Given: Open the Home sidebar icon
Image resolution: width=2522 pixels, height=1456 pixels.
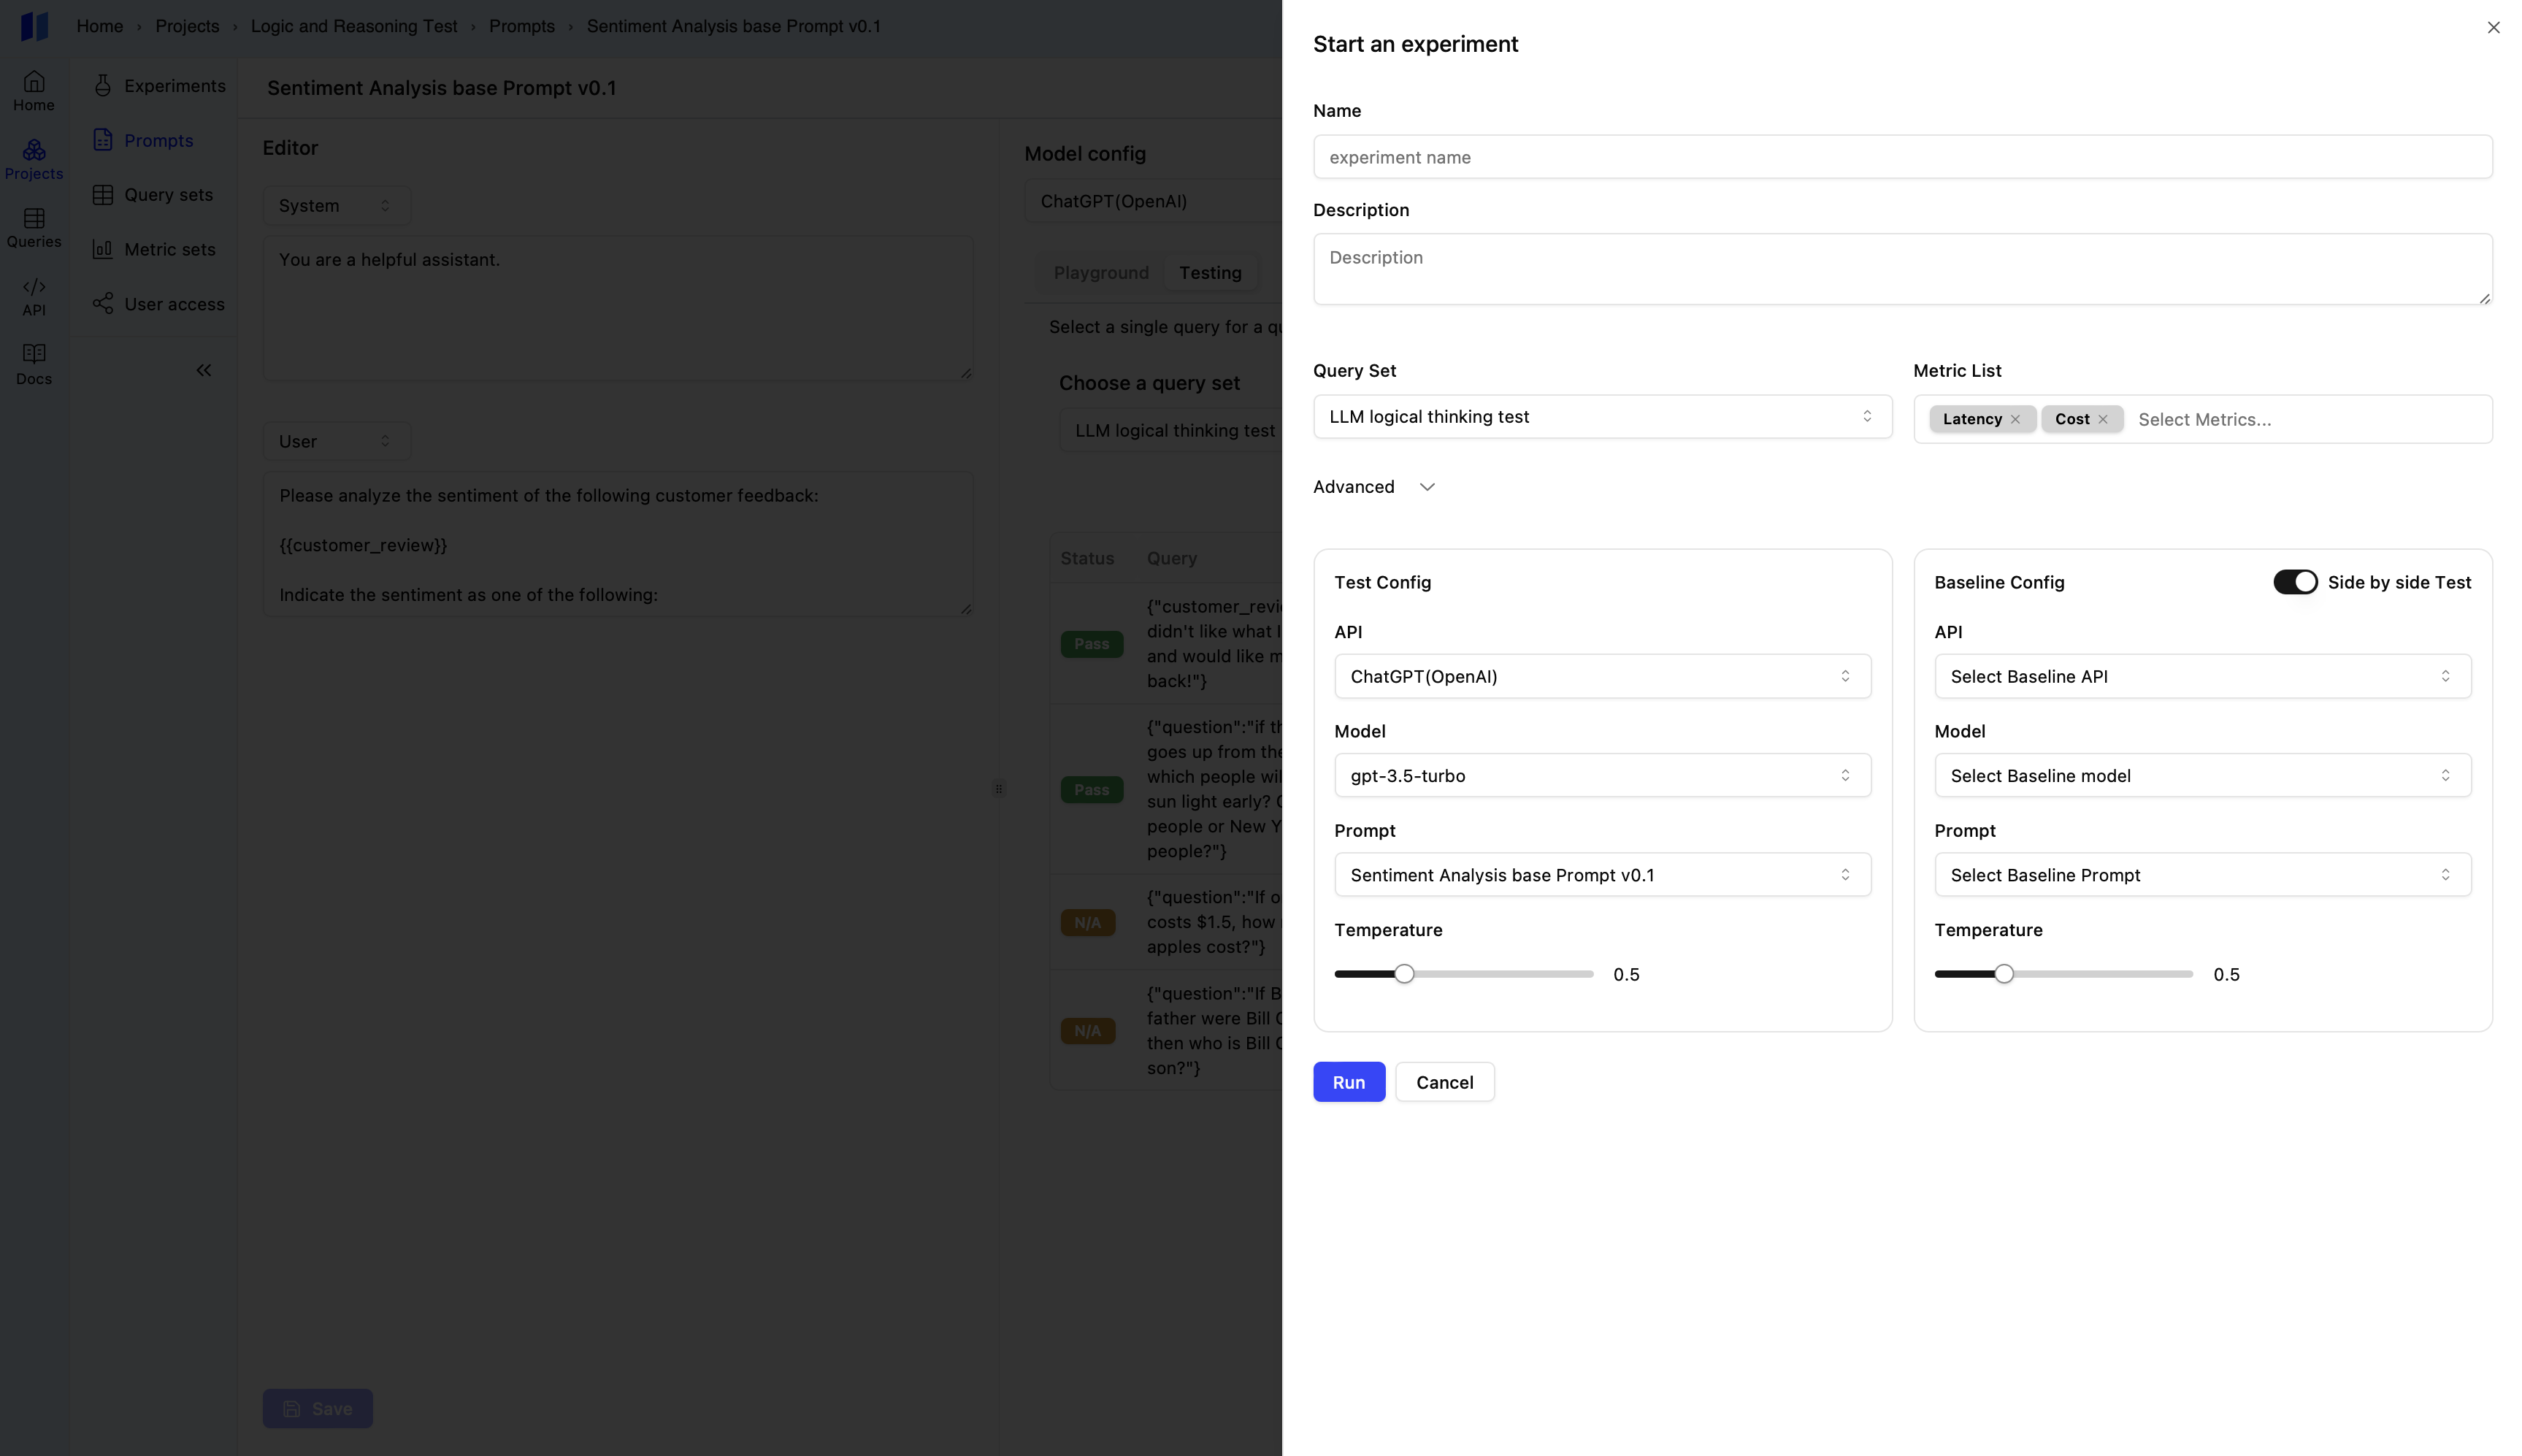Looking at the screenshot, I should [34, 90].
